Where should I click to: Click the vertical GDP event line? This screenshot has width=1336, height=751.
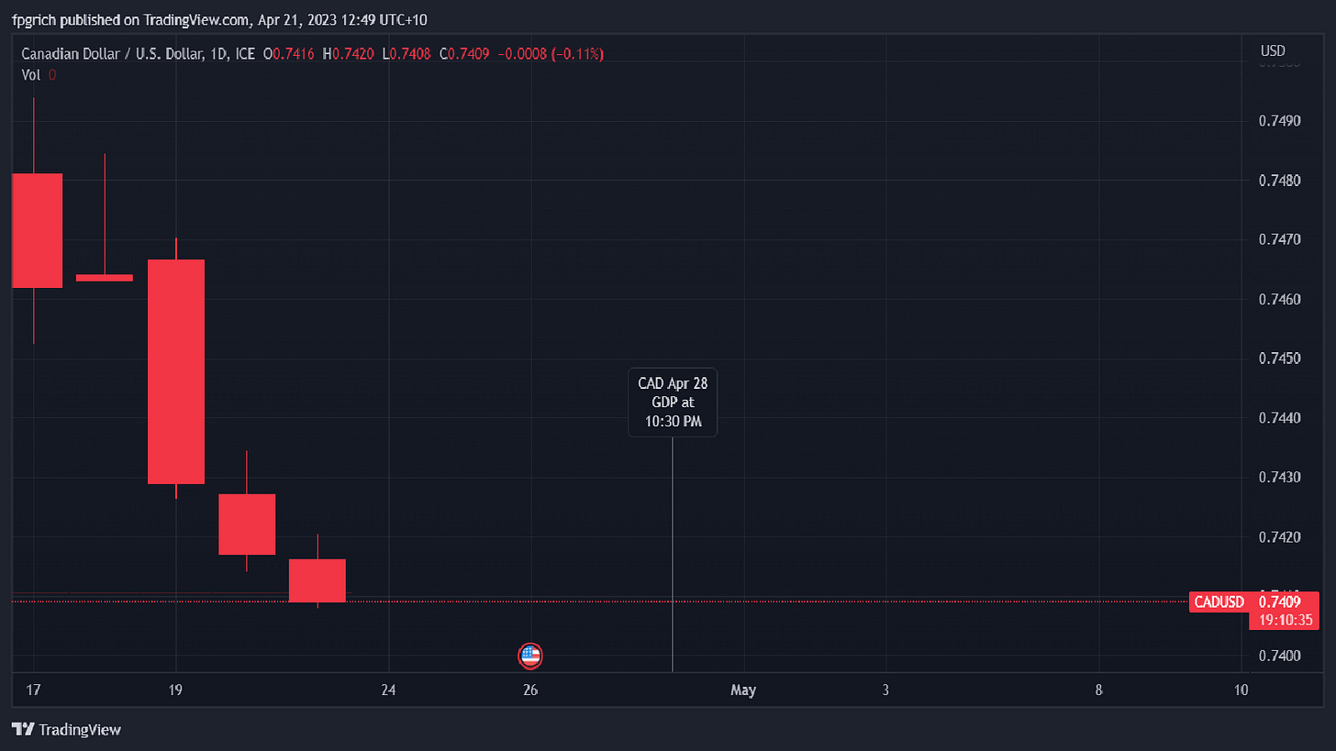pos(673,550)
